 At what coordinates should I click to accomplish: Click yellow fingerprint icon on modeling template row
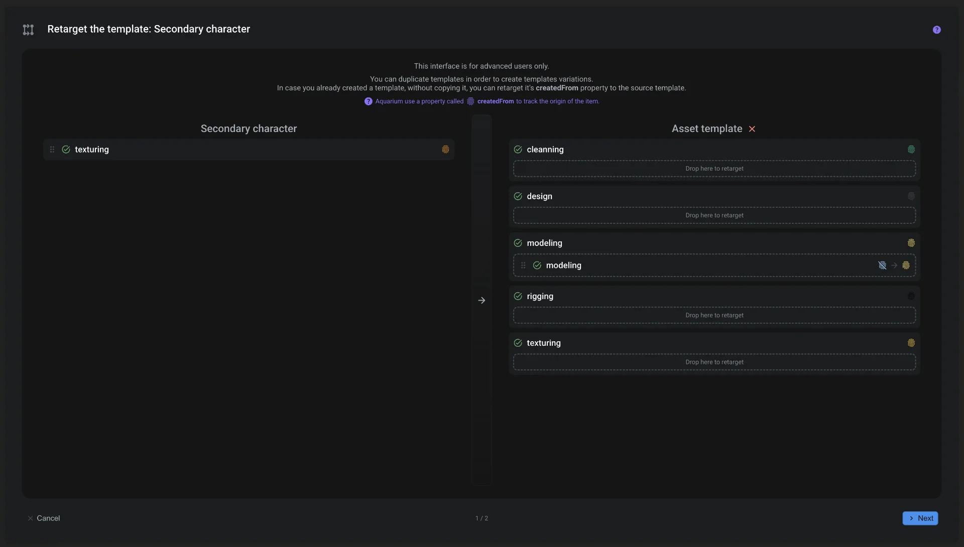point(911,243)
